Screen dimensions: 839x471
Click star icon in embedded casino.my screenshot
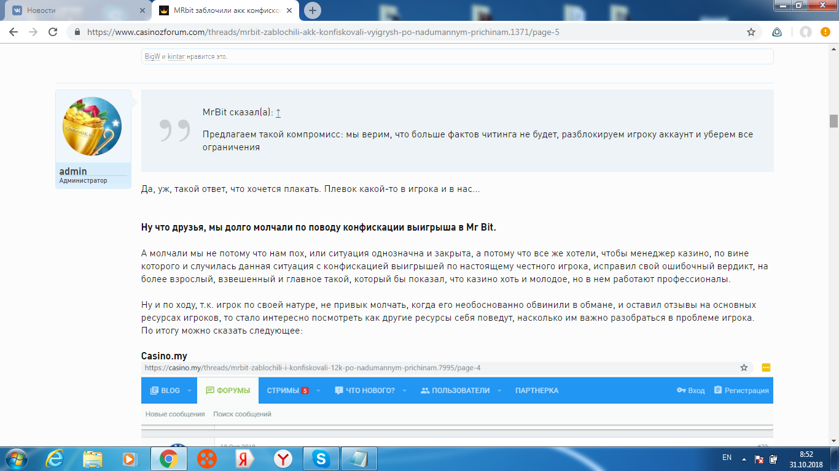coord(744,368)
